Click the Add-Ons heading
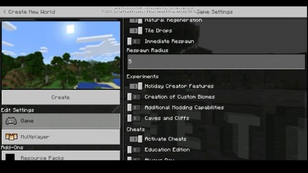Viewport: 308px width, 173px height. pyautogui.click(x=12, y=148)
